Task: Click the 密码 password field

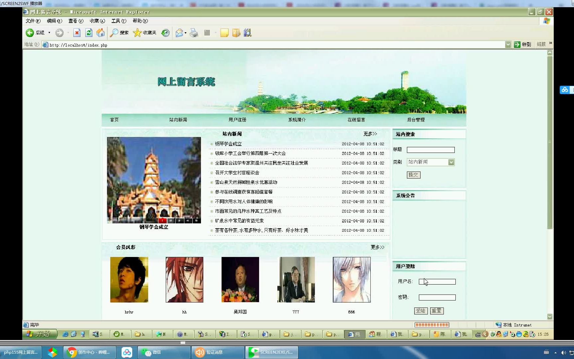Action: pos(437,298)
